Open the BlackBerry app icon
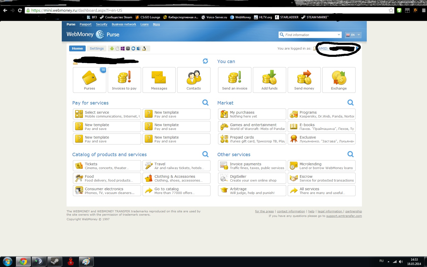This screenshot has width=427, height=267. pyautogui.click(x=128, y=49)
